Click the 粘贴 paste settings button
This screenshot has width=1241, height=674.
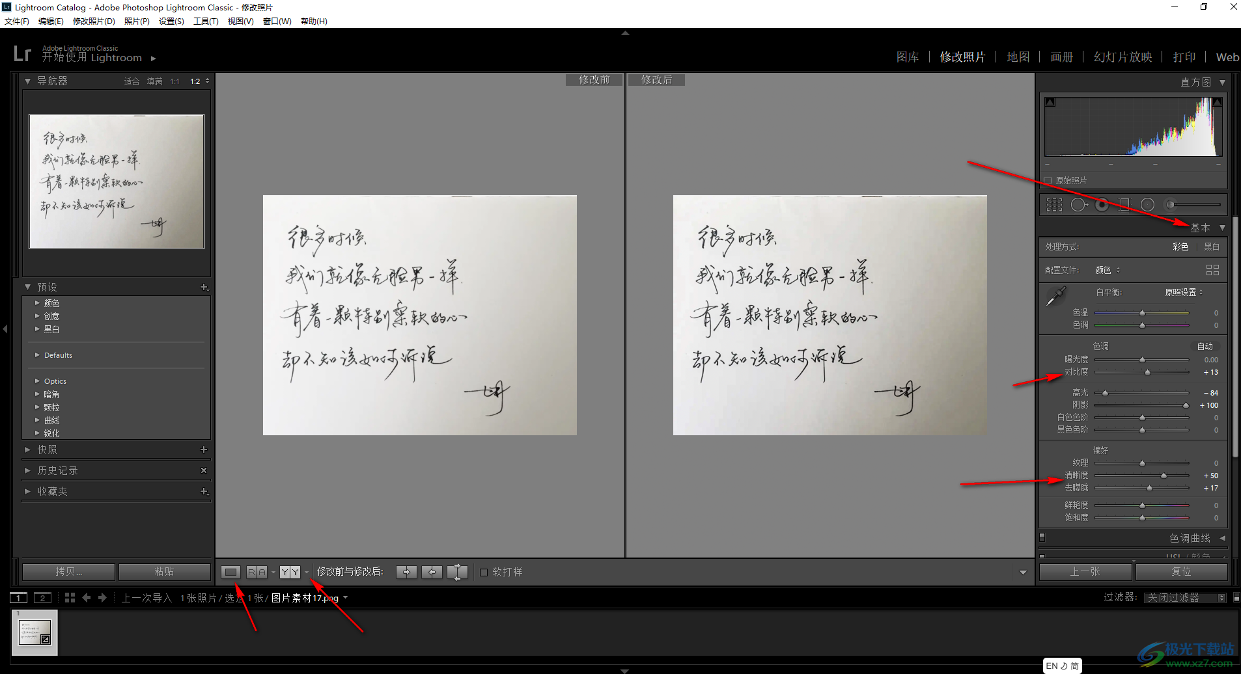[x=164, y=571]
